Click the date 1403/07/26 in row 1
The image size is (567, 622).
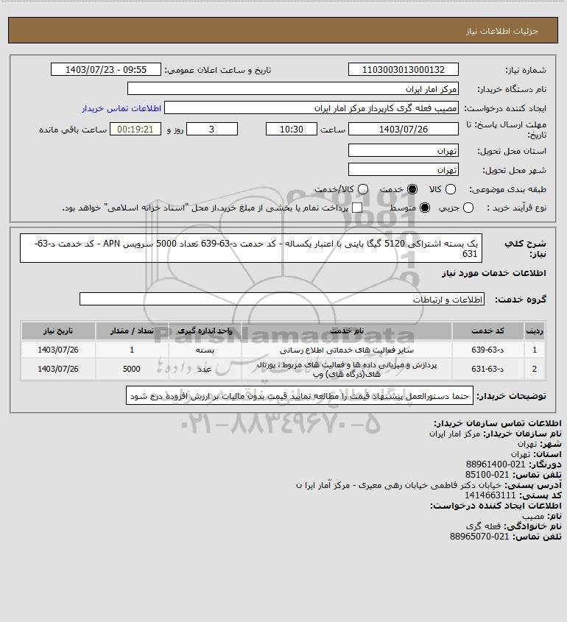pos(58,350)
